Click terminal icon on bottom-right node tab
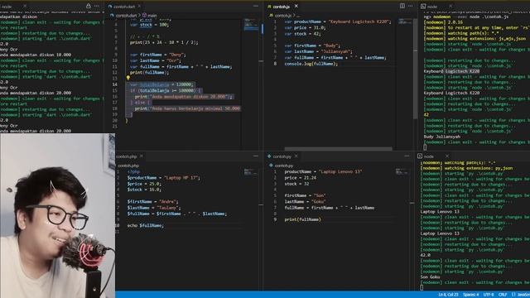Viewport: 530px width, 298px height. (x=420, y=156)
